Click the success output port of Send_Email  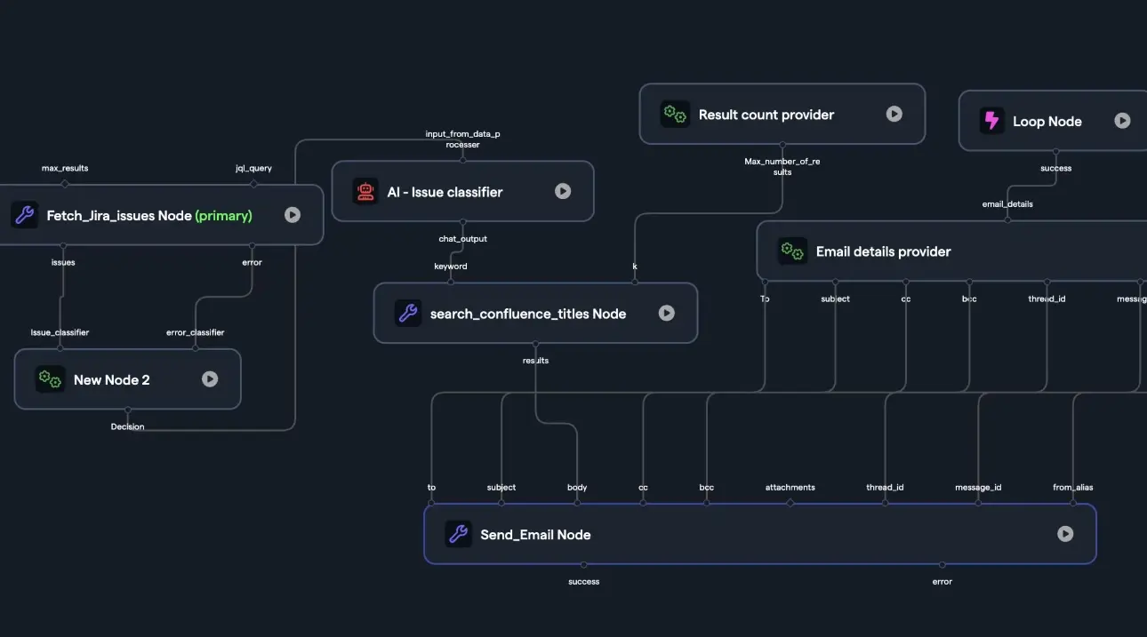tap(583, 563)
